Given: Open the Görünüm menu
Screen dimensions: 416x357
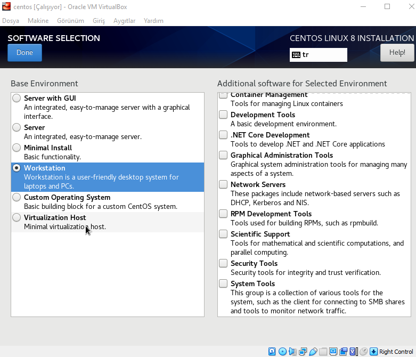Looking at the screenshot, I should pyautogui.click(x=70, y=21).
